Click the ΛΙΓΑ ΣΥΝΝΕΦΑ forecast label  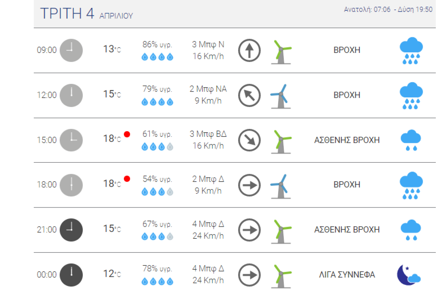click(x=347, y=275)
